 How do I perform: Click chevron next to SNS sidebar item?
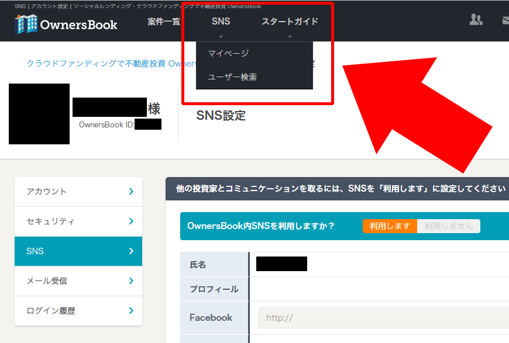[x=131, y=251]
